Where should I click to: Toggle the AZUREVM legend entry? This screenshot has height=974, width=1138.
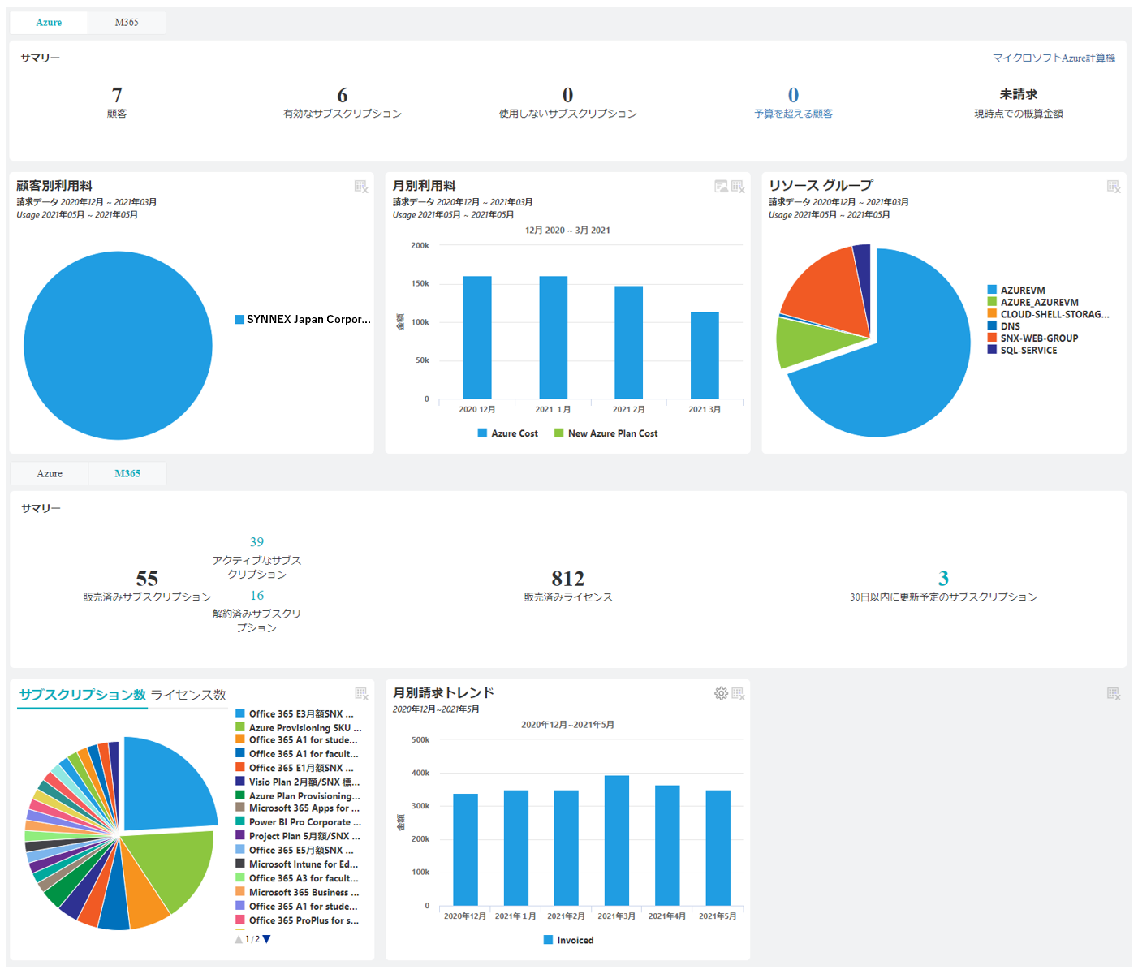[x=1016, y=290]
